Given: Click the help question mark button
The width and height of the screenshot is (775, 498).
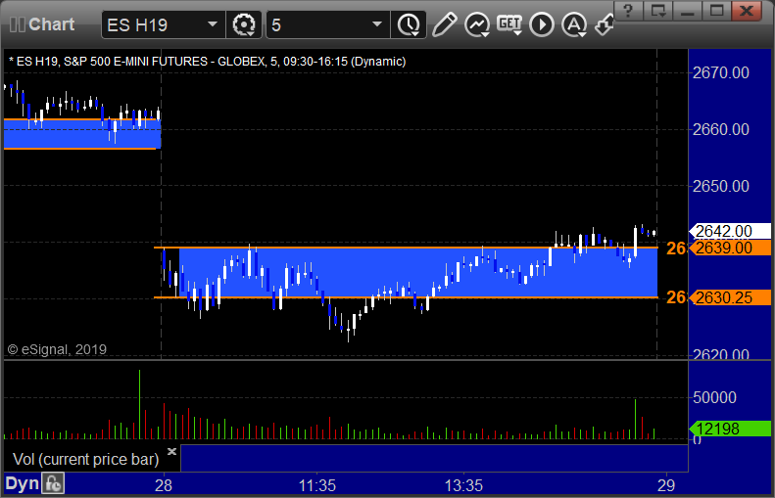Looking at the screenshot, I should 628,11.
